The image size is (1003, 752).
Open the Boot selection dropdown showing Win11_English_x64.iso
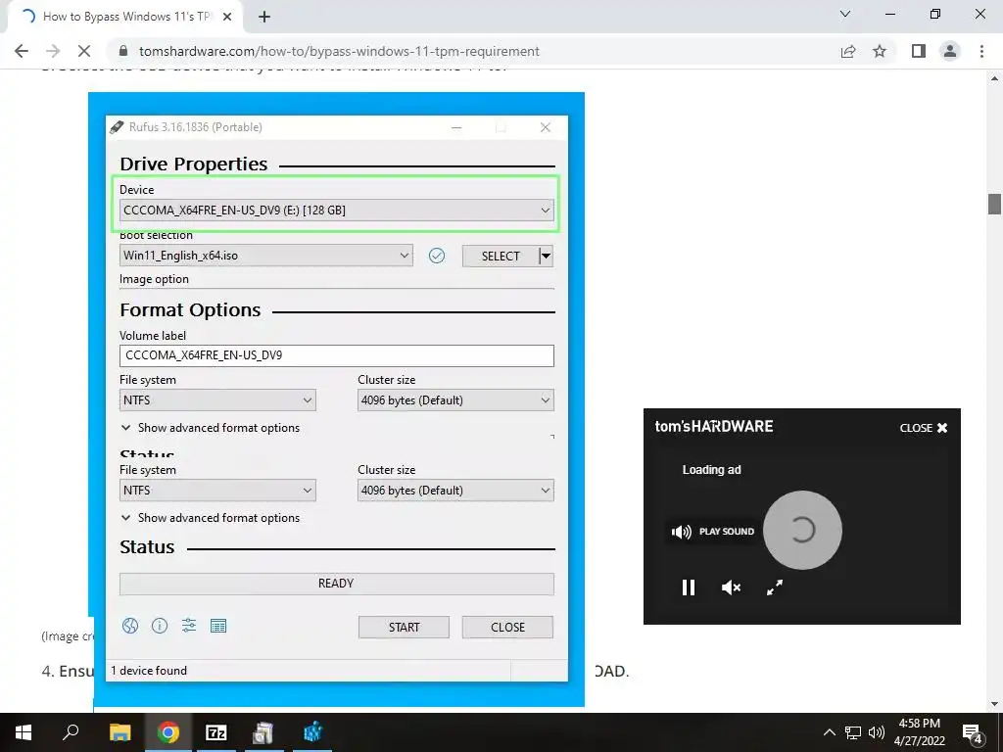(266, 256)
